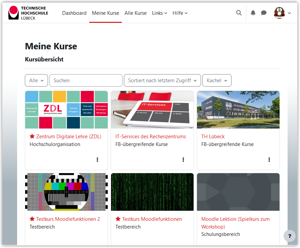Viewport: 300px width, 248px height.
Task: Open Testkurs Moodlefunktionen 2 course
Action: click(68, 219)
